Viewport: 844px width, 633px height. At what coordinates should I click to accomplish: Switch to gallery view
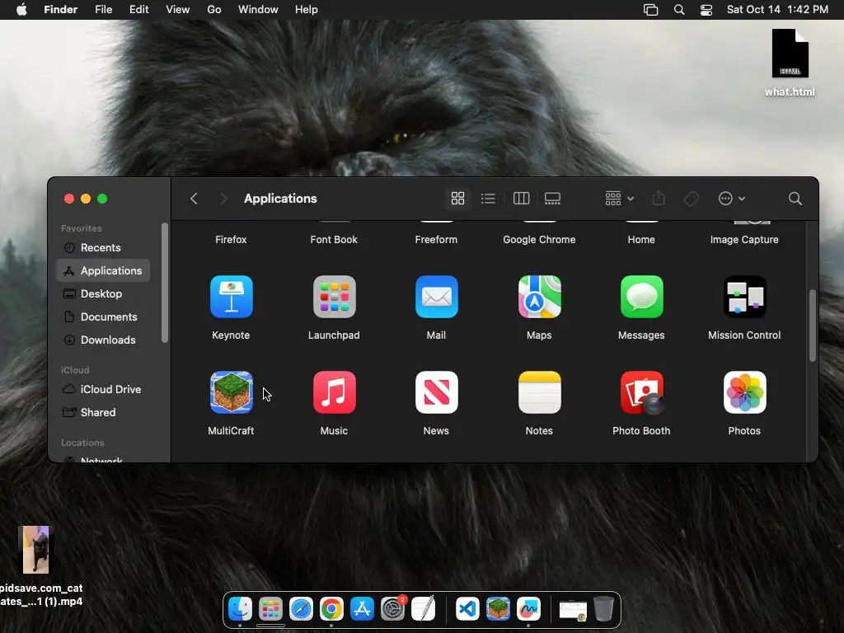552,199
